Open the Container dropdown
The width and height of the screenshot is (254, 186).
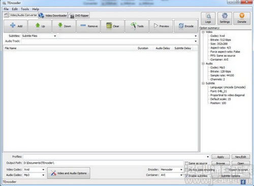click(x=171, y=175)
